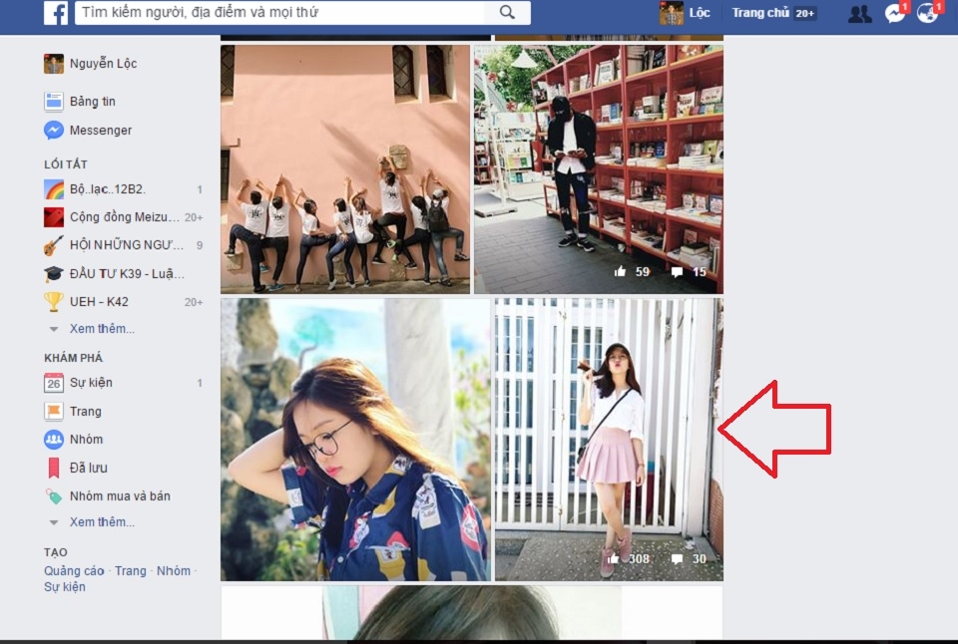This screenshot has width=958, height=644.
Task: Open the HỘI NHỮNG NGƯ... group shortcut
Action: click(x=127, y=245)
